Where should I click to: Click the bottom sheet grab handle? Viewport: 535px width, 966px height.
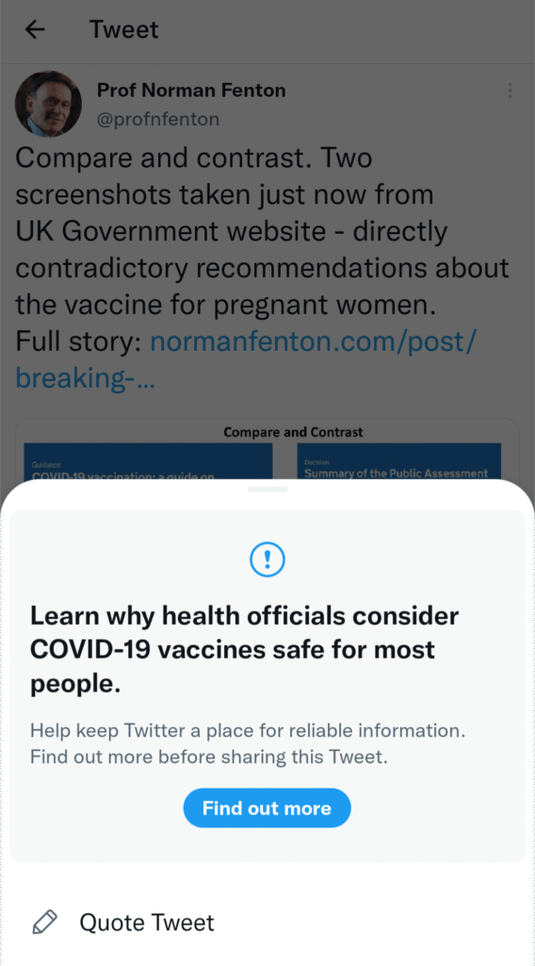pos(267,490)
